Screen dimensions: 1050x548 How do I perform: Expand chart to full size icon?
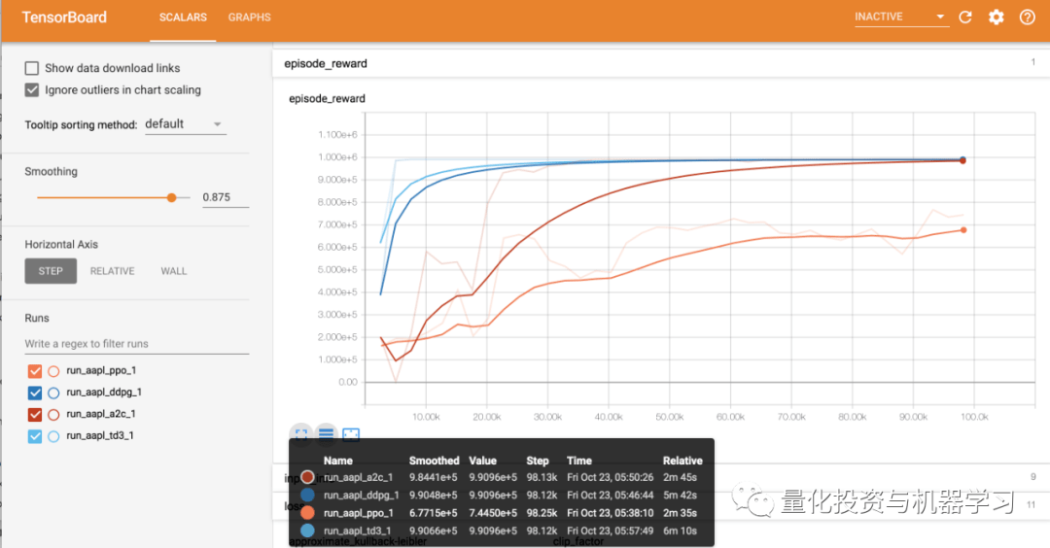(300, 434)
